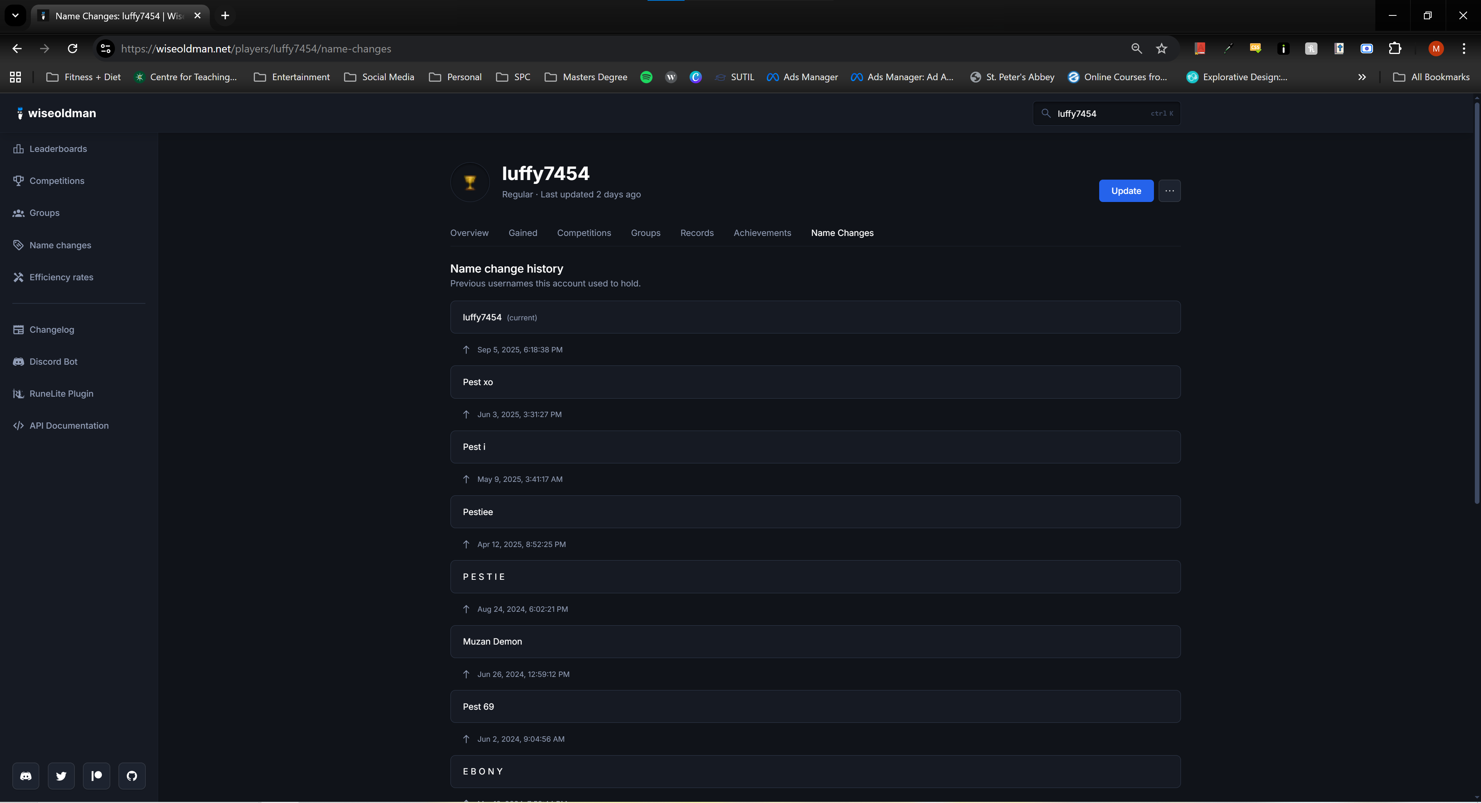The width and height of the screenshot is (1481, 803).
Task: Open the Chrome three-dot menu
Action: click(x=1464, y=49)
